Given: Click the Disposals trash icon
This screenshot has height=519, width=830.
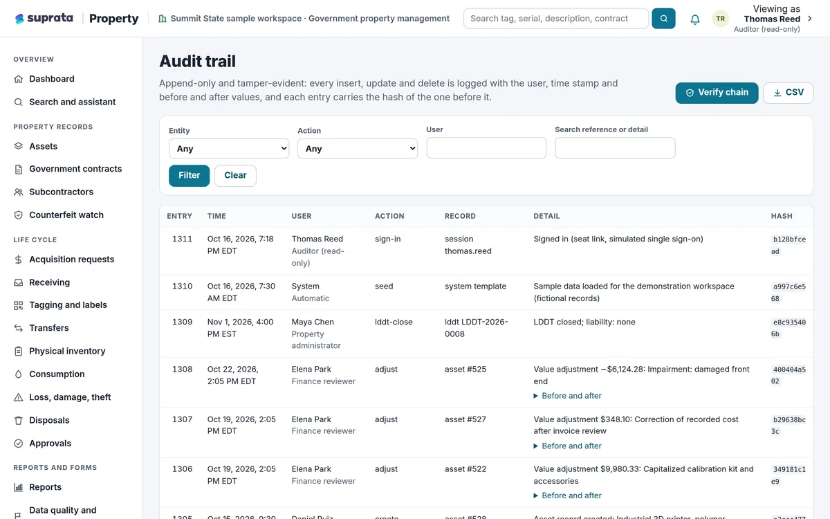Looking at the screenshot, I should point(19,420).
